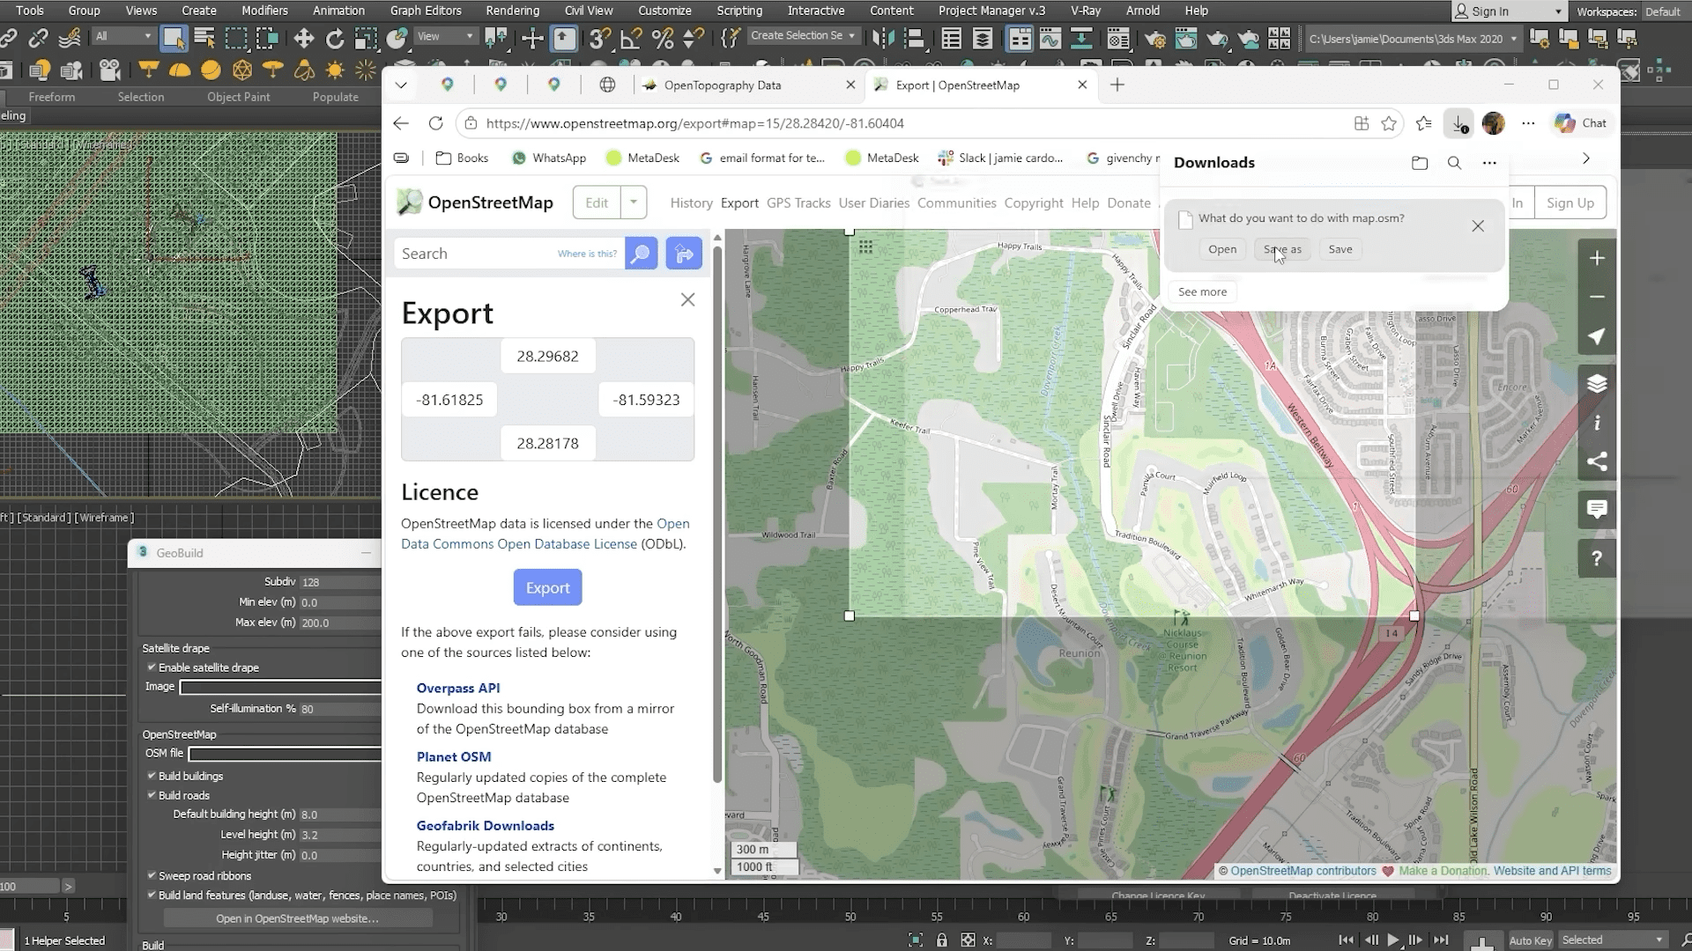Zoom in on the OpenStreetMap map
The height and width of the screenshot is (951, 1692).
click(x=1597, y=258)
